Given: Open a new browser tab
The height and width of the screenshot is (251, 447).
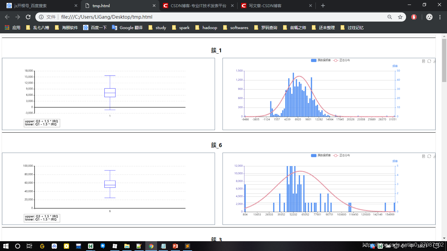Looking at the screenshot, I should [x=323, y=6].
